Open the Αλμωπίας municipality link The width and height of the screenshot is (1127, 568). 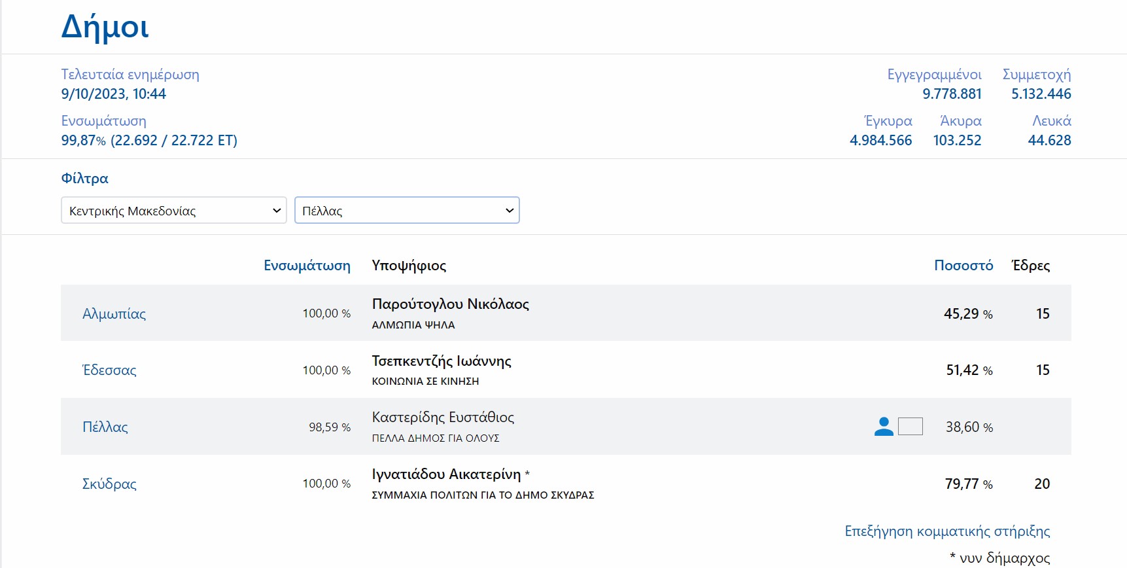pyautogui.click(x=114, y=314)
